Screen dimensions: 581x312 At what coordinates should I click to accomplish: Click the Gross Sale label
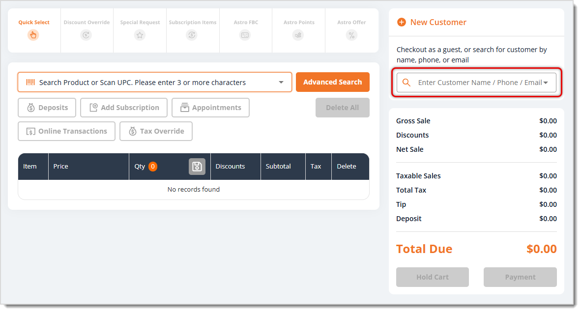(413, 121)
